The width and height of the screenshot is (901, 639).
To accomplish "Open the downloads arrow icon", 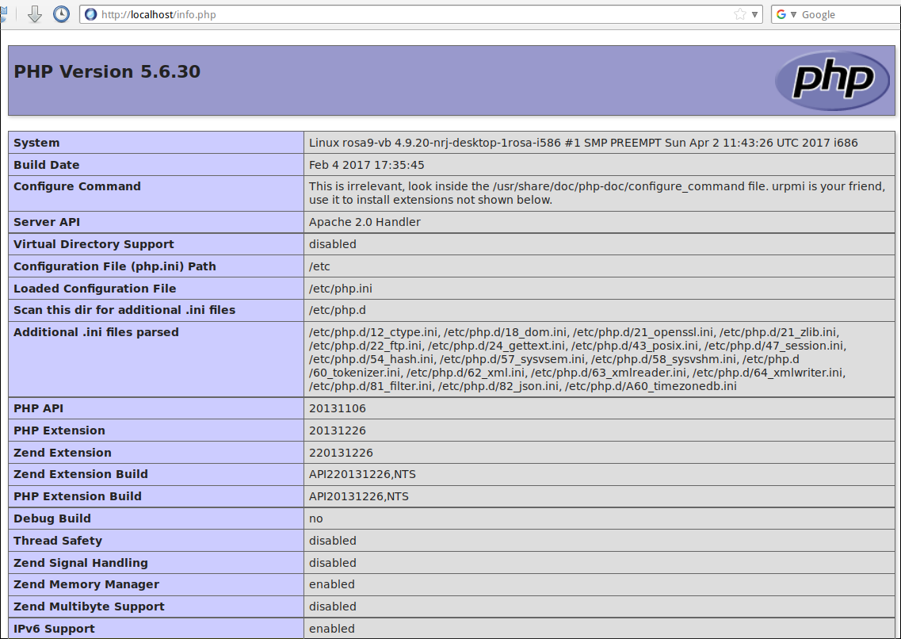I will pos(35,13).
